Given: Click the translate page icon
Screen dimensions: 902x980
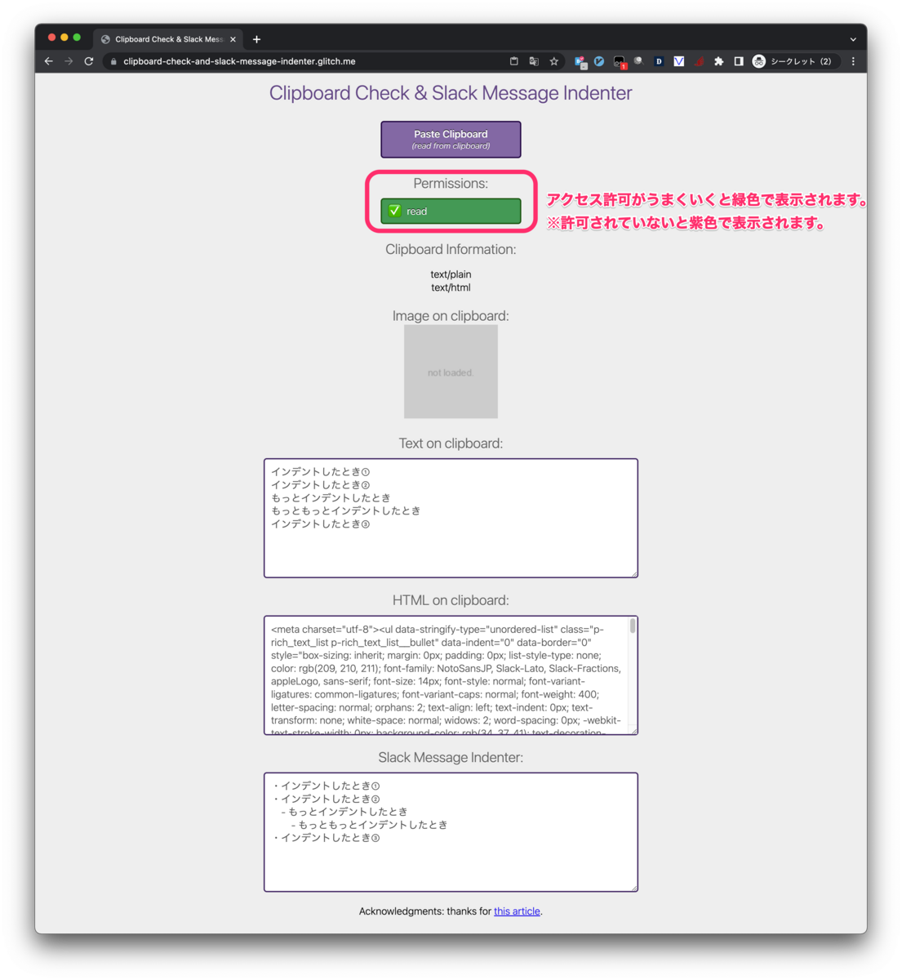Looking at the screenshot, I should point(534,61).
